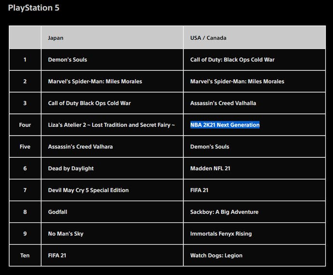Click Madden NFL 21 entry
This screenshot has width=333, height=275.
[x=210, y=168]
